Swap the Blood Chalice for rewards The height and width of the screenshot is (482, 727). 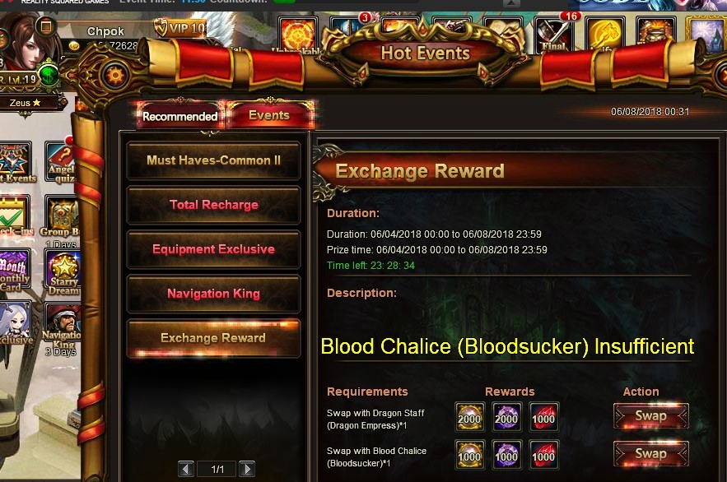coord(650,454)
